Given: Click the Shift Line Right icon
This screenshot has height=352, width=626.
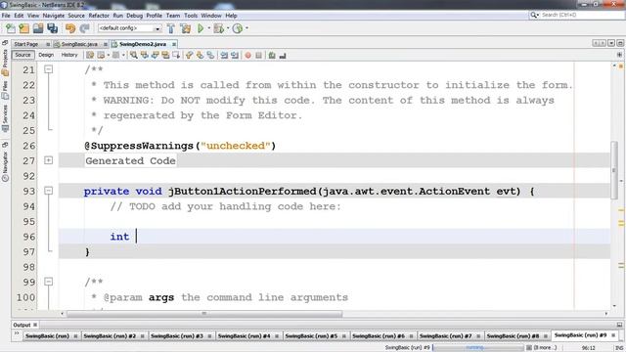Looking at the screenshot, I should [235, 56].
